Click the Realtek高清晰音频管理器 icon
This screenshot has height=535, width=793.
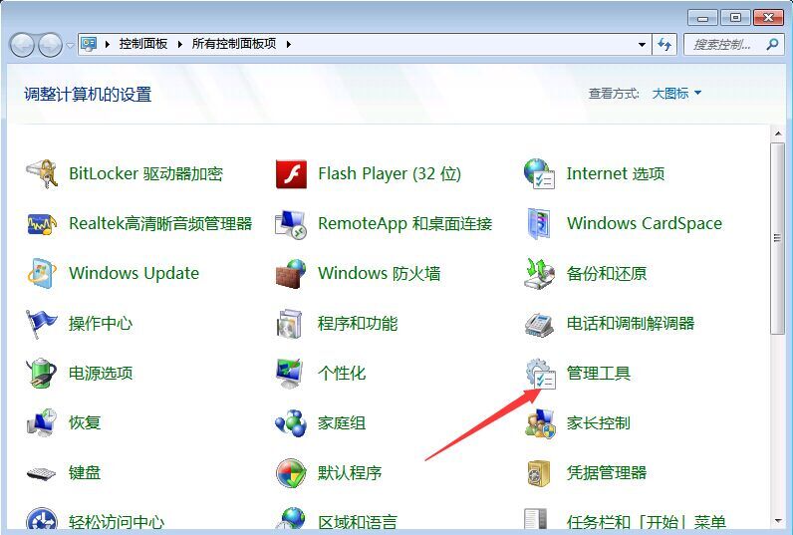[x=42, y=223]
